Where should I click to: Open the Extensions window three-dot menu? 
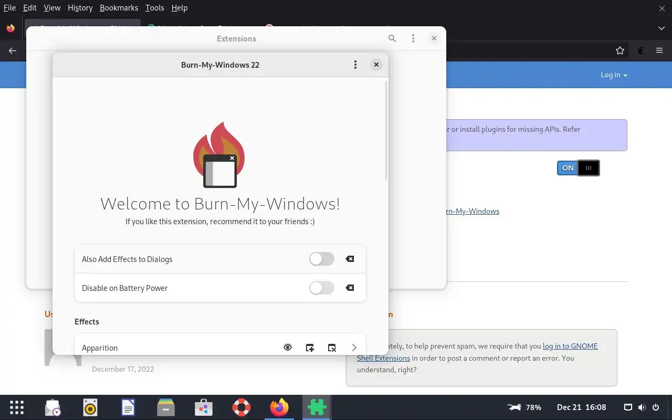pyautogui.click(x=413, y=38)
